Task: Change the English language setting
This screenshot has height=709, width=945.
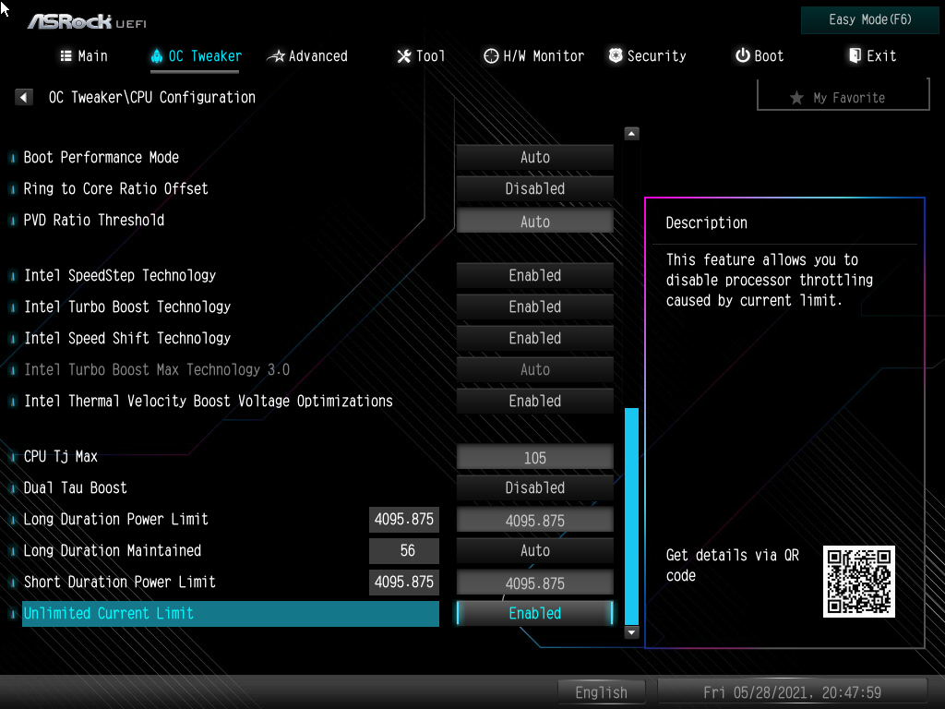Action: point(601,691)
